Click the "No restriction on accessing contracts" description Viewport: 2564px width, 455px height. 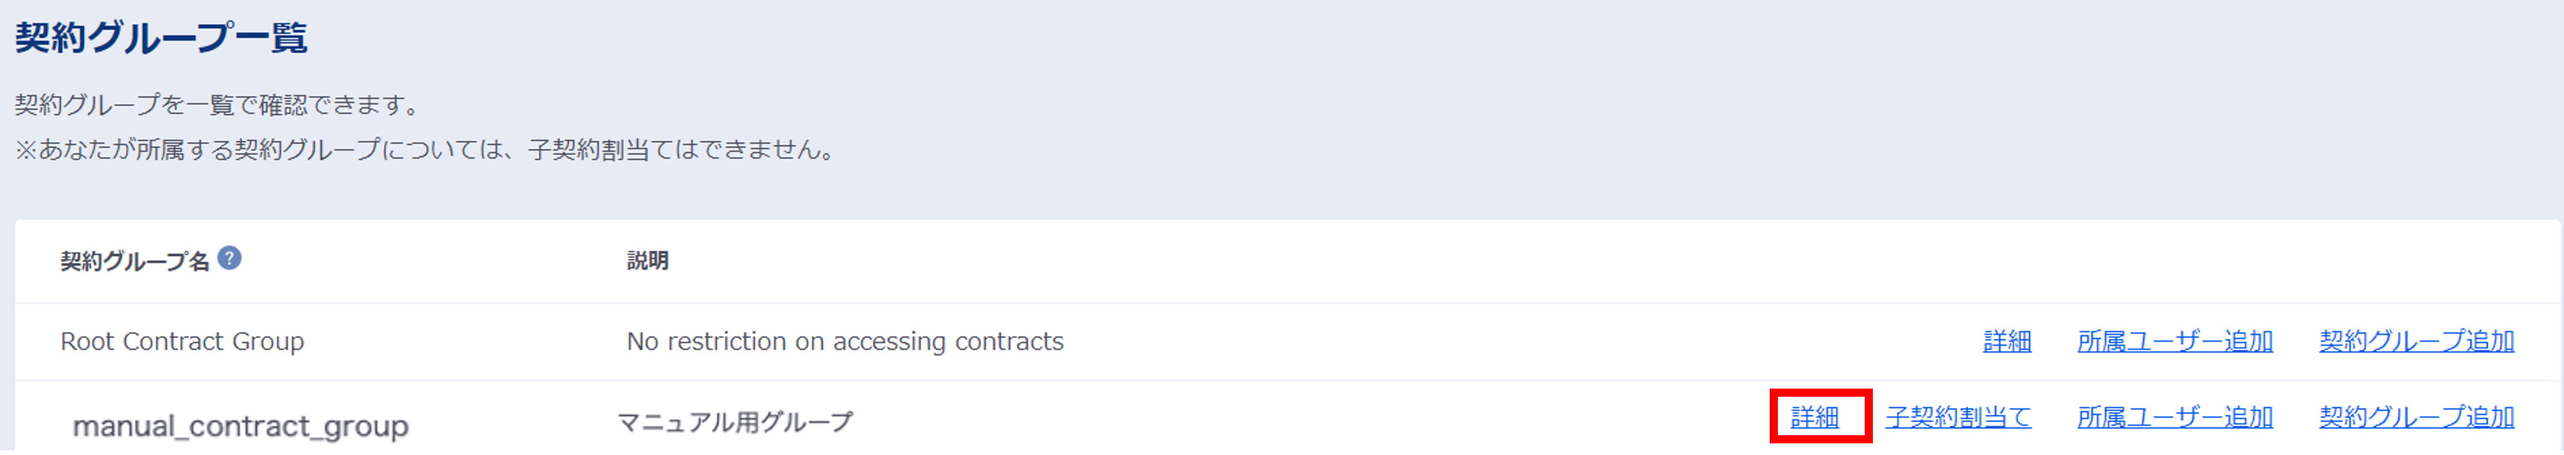point(844,341)
